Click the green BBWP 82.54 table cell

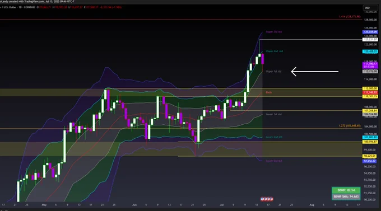click(346, 190)
